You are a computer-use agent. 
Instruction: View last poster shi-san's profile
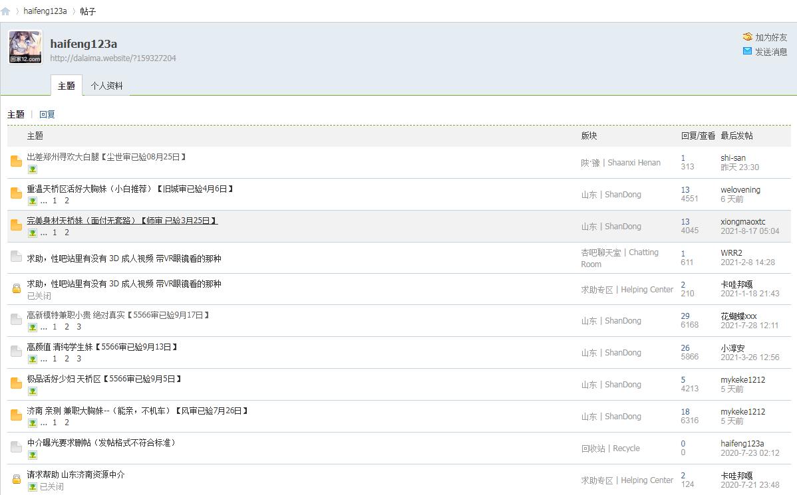point(733,157)
